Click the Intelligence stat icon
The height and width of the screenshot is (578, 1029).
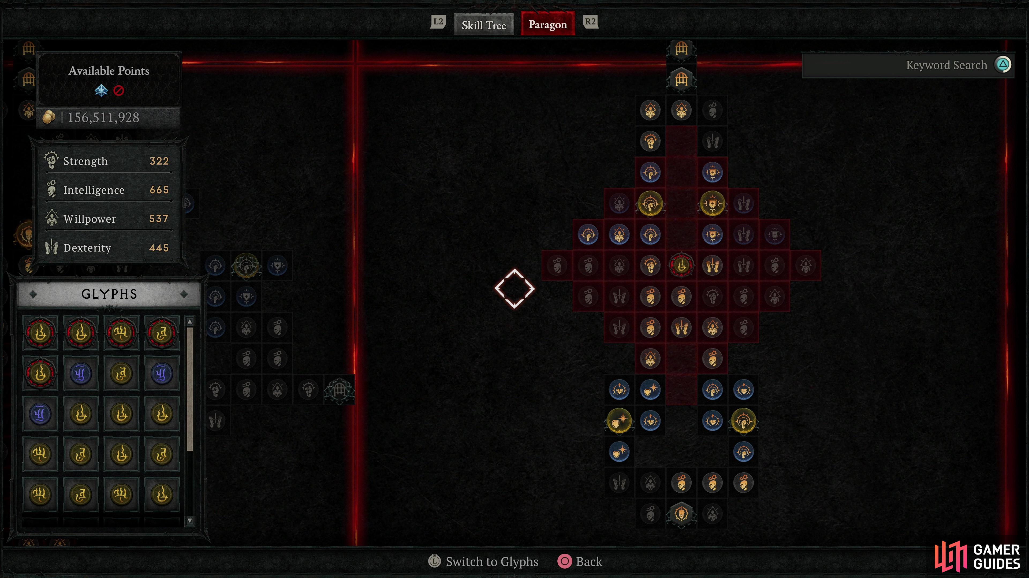click(x=52, y=189)
